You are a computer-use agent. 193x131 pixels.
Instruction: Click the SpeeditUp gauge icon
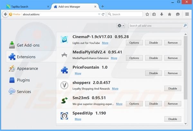tap(64, 116)
